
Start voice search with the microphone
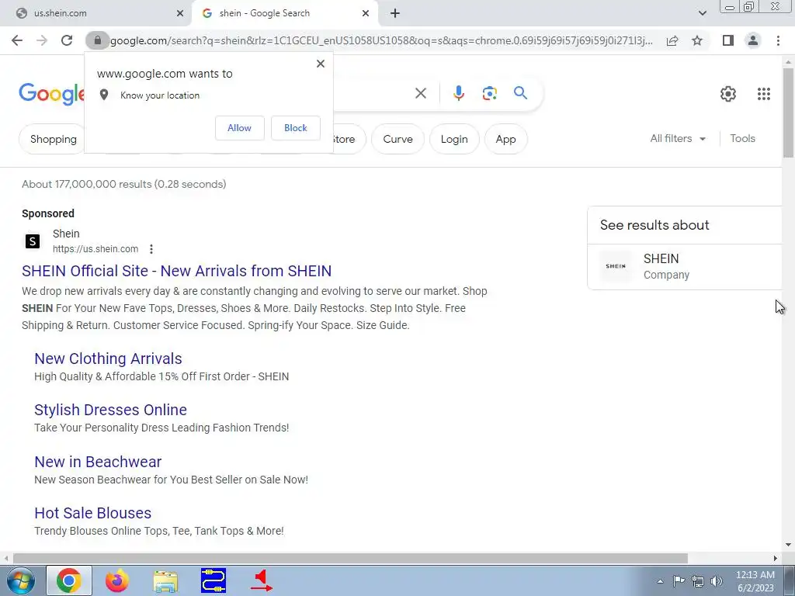[458, 93]
